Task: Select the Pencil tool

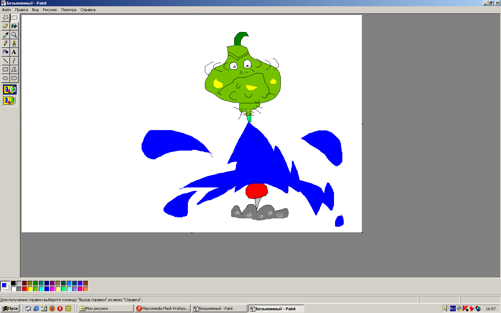Action: click(x=6, y=43)
